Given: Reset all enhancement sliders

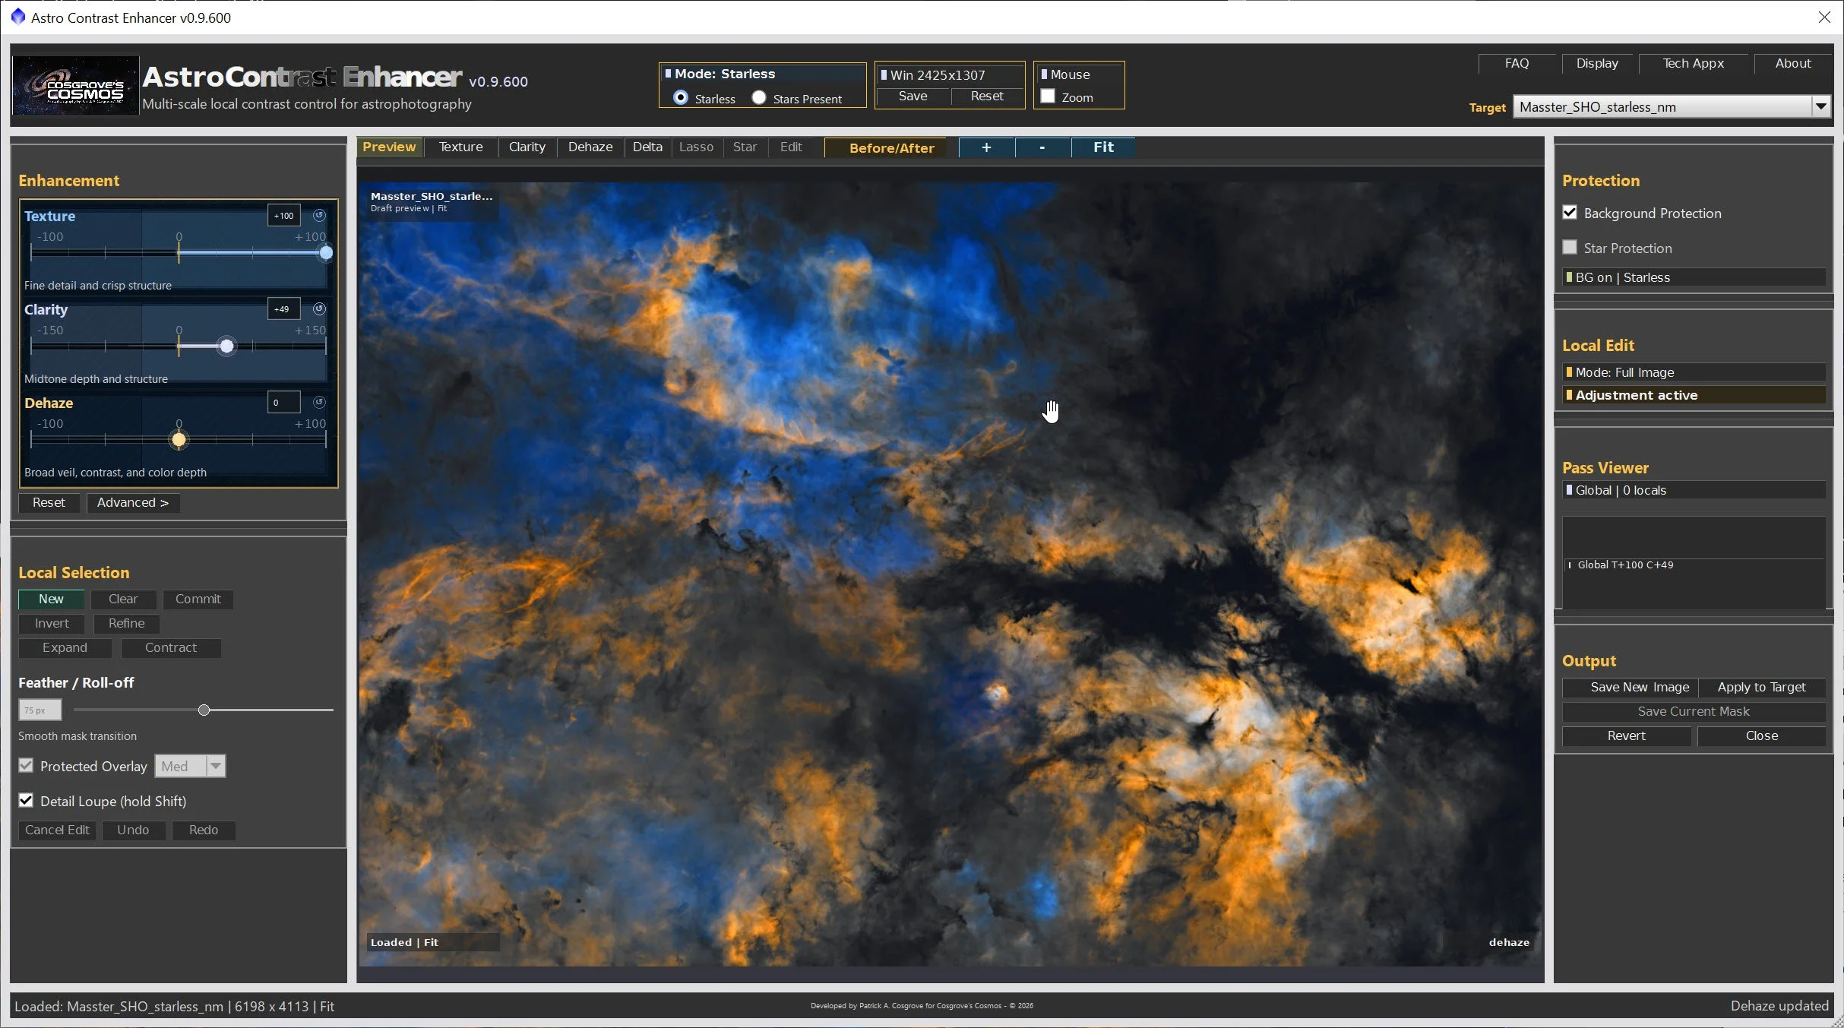Looking at the screenshot, I should coord(49,503).
